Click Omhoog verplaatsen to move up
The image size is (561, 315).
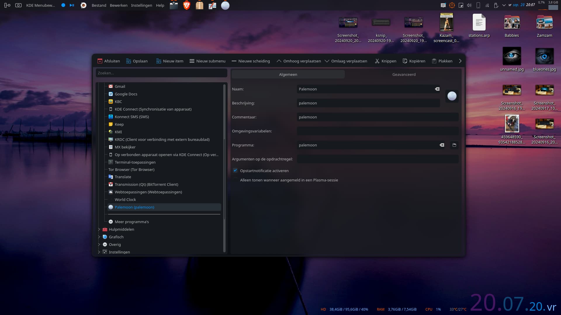click(x=299, y=61)
